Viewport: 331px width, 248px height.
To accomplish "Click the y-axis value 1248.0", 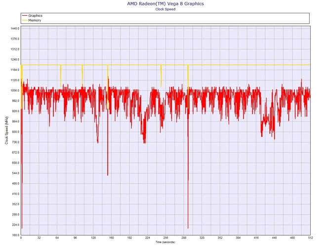I will point(15,59).
